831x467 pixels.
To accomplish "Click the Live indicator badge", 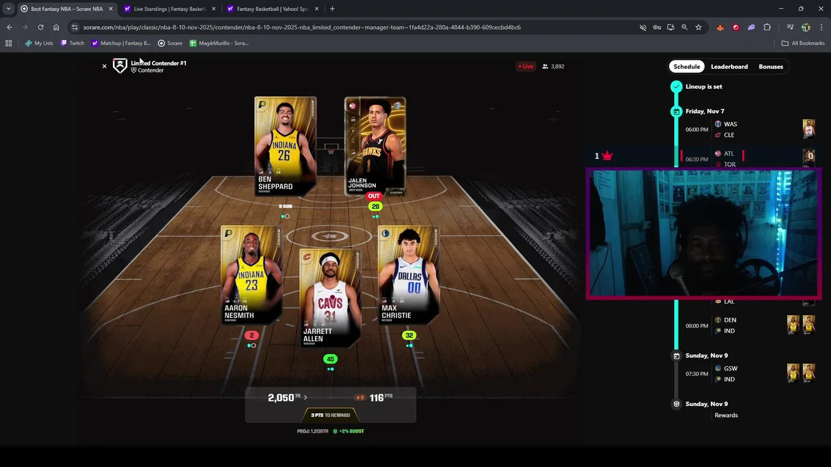I will point(525,66).
